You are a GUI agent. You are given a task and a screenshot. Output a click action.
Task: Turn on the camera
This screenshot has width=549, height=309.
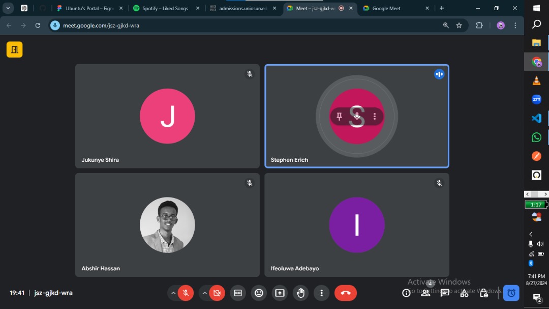[217, 293]
